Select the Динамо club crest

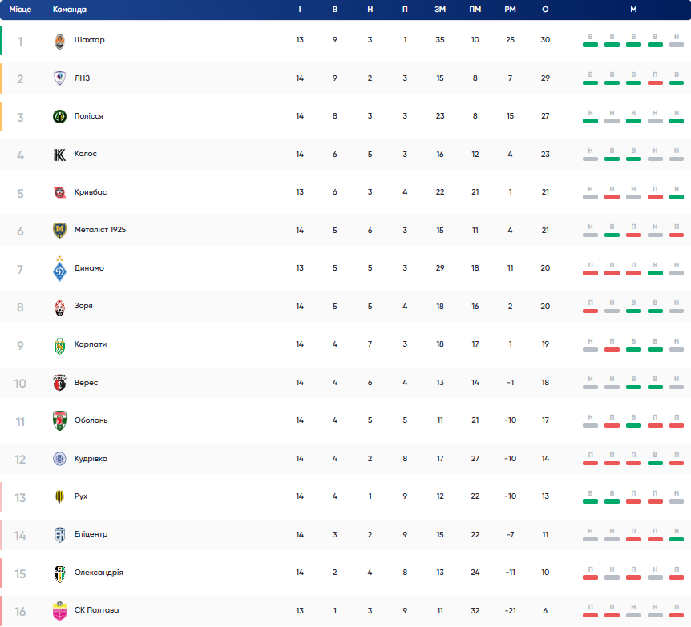click(x=59, y=269)
